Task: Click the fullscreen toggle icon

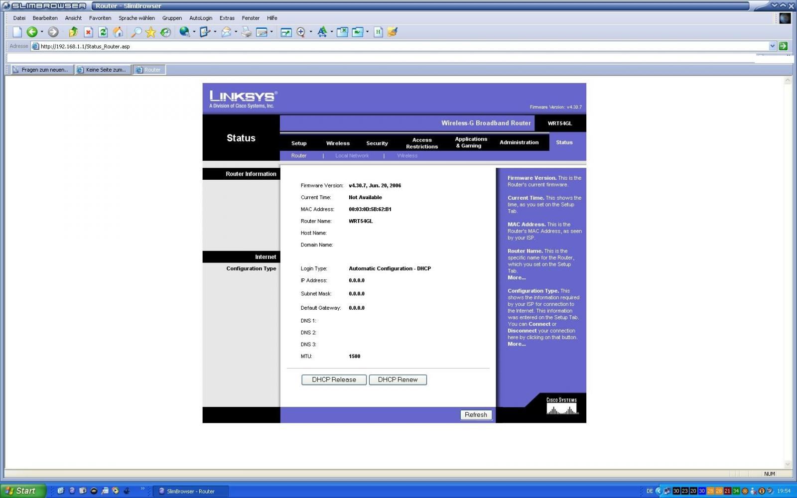Action: click(x=286, y=32)
